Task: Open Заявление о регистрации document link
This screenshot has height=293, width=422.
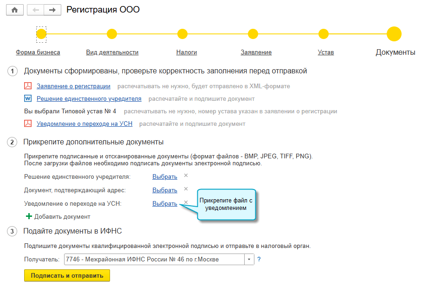Action: 73,86
